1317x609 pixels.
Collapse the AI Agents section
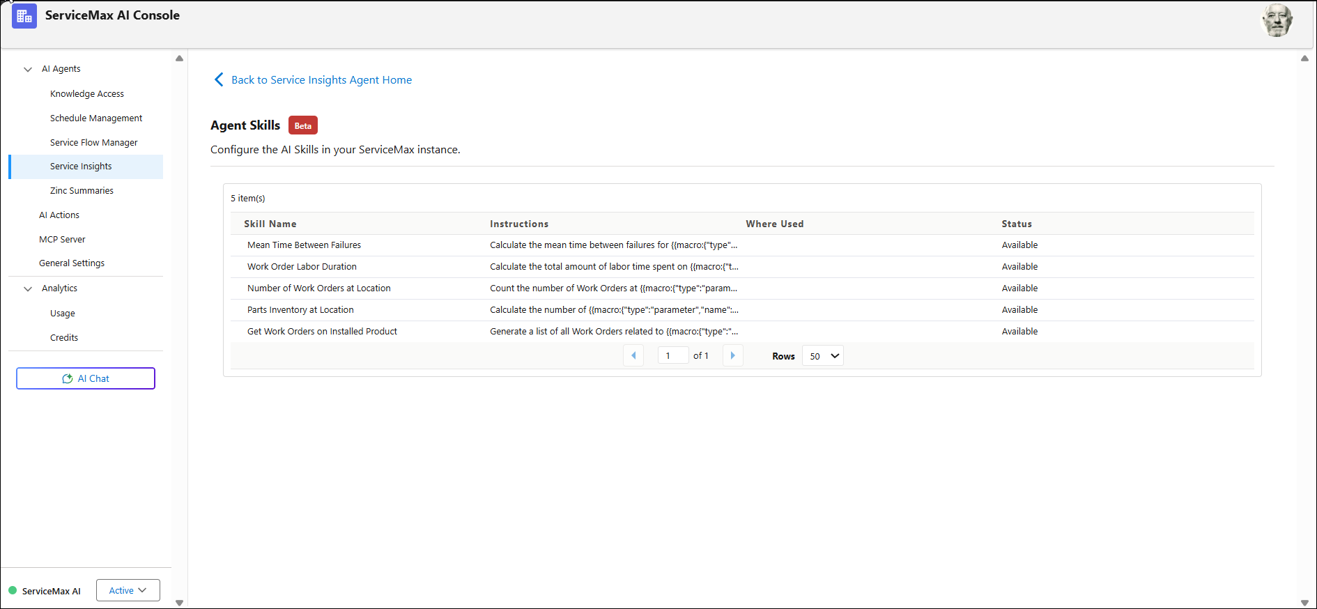pyautogui.click(x=28, y=69)
